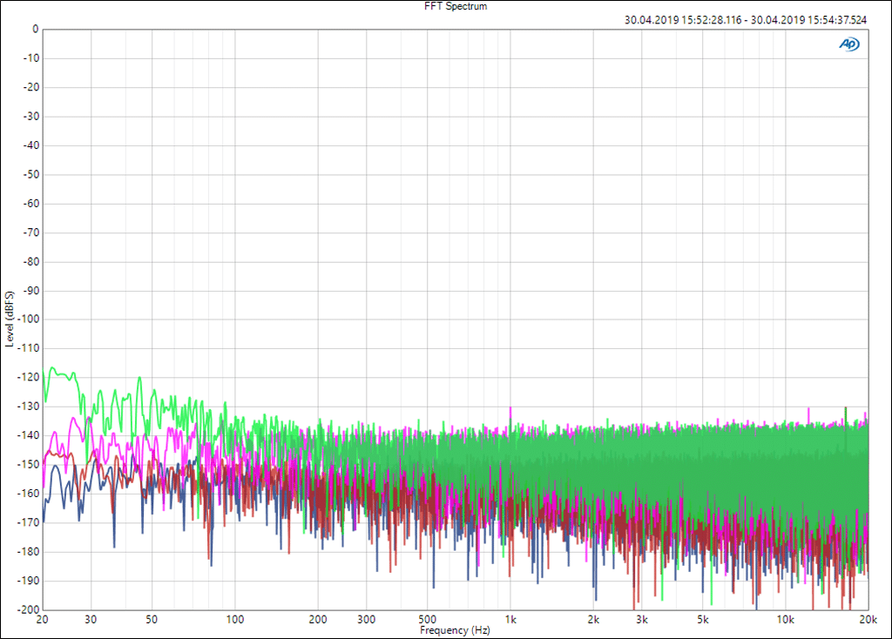The image size is (892, 639).
Task: Click the 20k tick label on the frequency axis
Action: [868, 619]
